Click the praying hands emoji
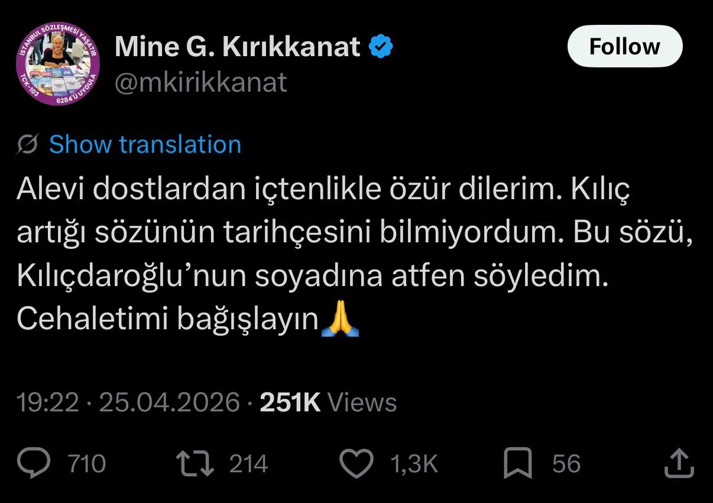Image resolution: width=713 pixels, height=503 pixels. pyautogui.click(x=339, y=319)
